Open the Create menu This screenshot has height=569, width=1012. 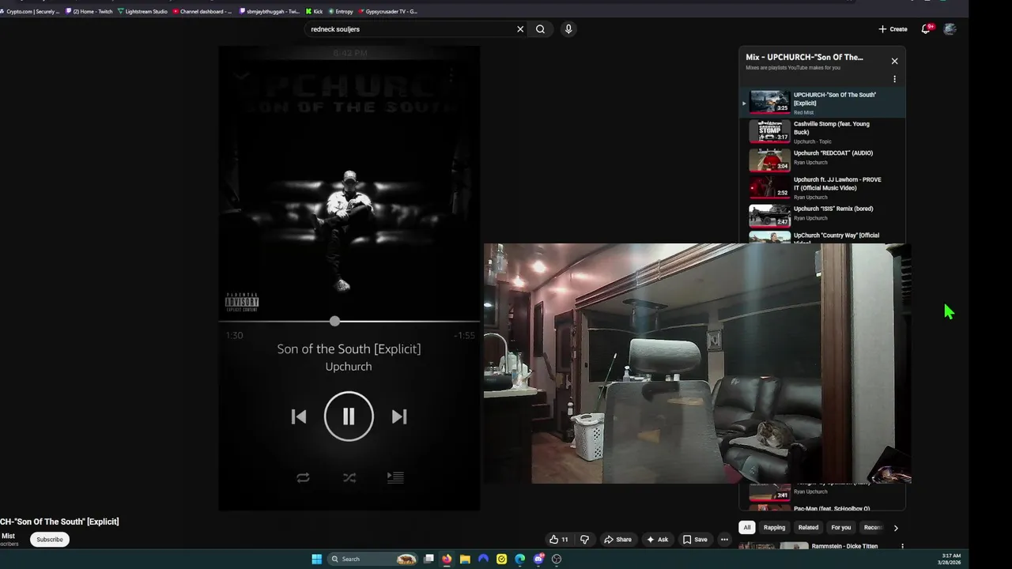click(893, 29)
